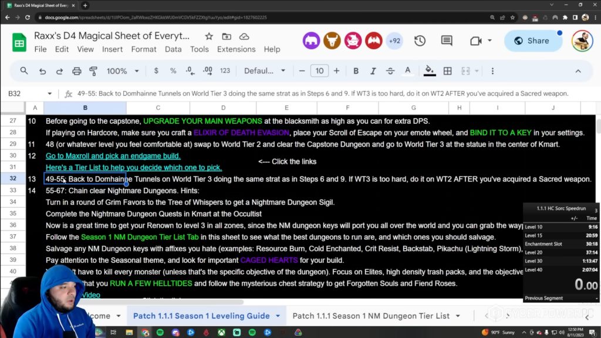
Task: Expand the merge cells type arrow
Action: tap(477, 71)
